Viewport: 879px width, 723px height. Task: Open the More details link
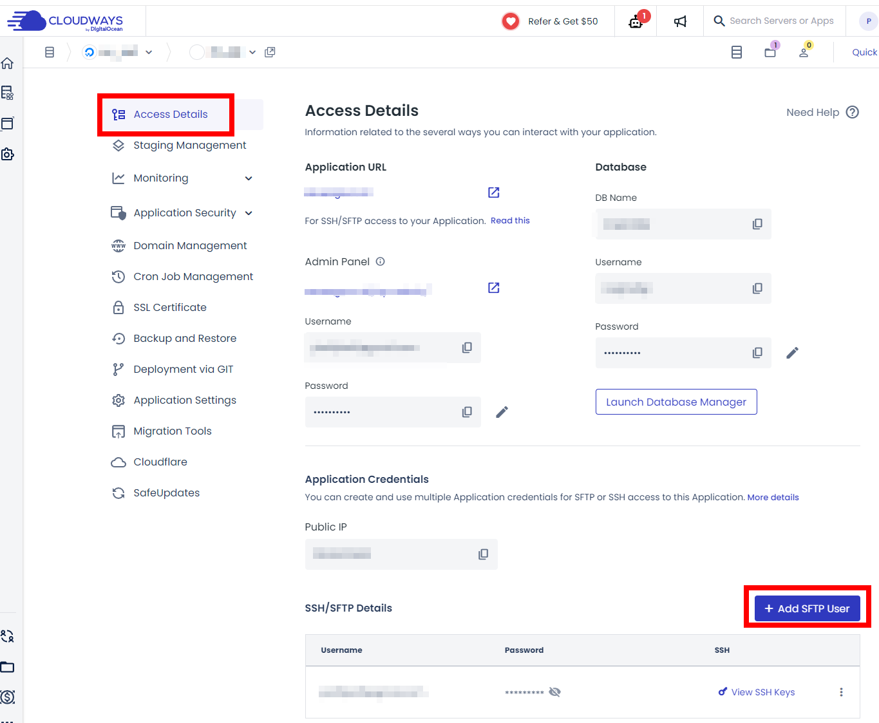point(773,497)
